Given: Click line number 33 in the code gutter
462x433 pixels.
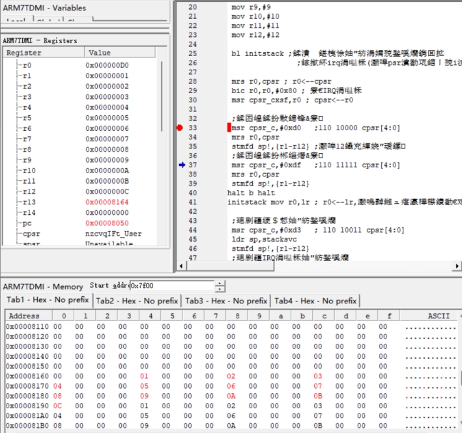Looking at the screenshot, I should click(193, 128).
